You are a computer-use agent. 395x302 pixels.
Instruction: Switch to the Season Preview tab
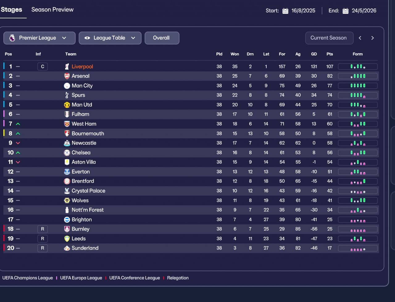pos(52,10)
